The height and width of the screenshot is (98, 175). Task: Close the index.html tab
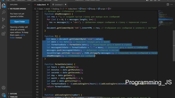(x=48, y=5)
